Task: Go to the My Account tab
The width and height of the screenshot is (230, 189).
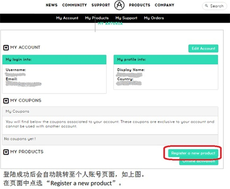Action: (67, 18)
